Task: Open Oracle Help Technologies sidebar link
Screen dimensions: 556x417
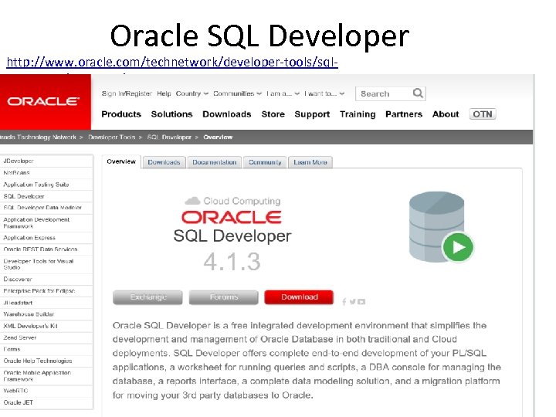Action: point(46,361)
